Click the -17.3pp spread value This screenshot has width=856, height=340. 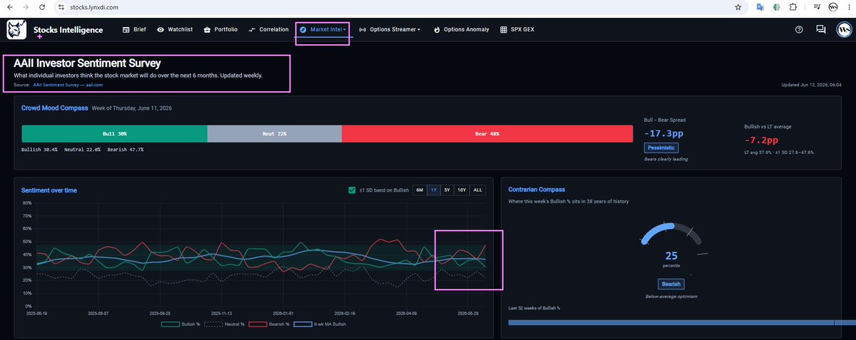click(x=665, y=133)
